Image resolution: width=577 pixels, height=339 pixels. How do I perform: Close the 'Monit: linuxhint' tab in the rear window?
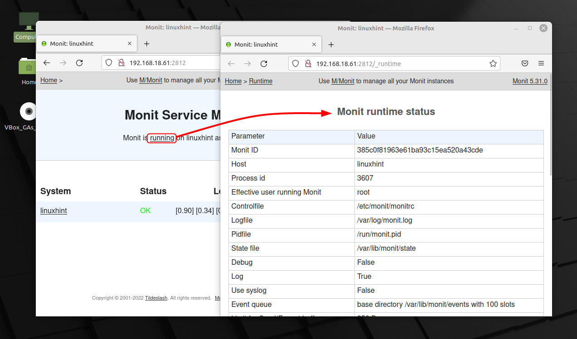(130, 43)
